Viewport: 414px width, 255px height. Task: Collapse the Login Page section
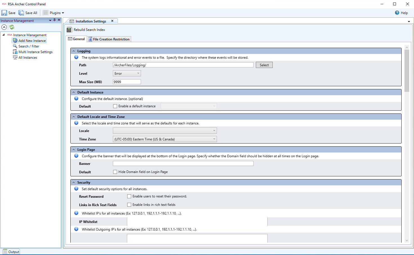pyautogui.click(x=74, y=150)
